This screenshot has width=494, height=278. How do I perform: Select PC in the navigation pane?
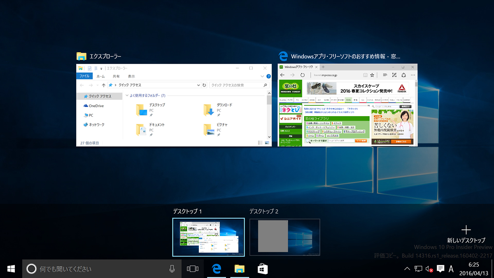tap(89, 115)
